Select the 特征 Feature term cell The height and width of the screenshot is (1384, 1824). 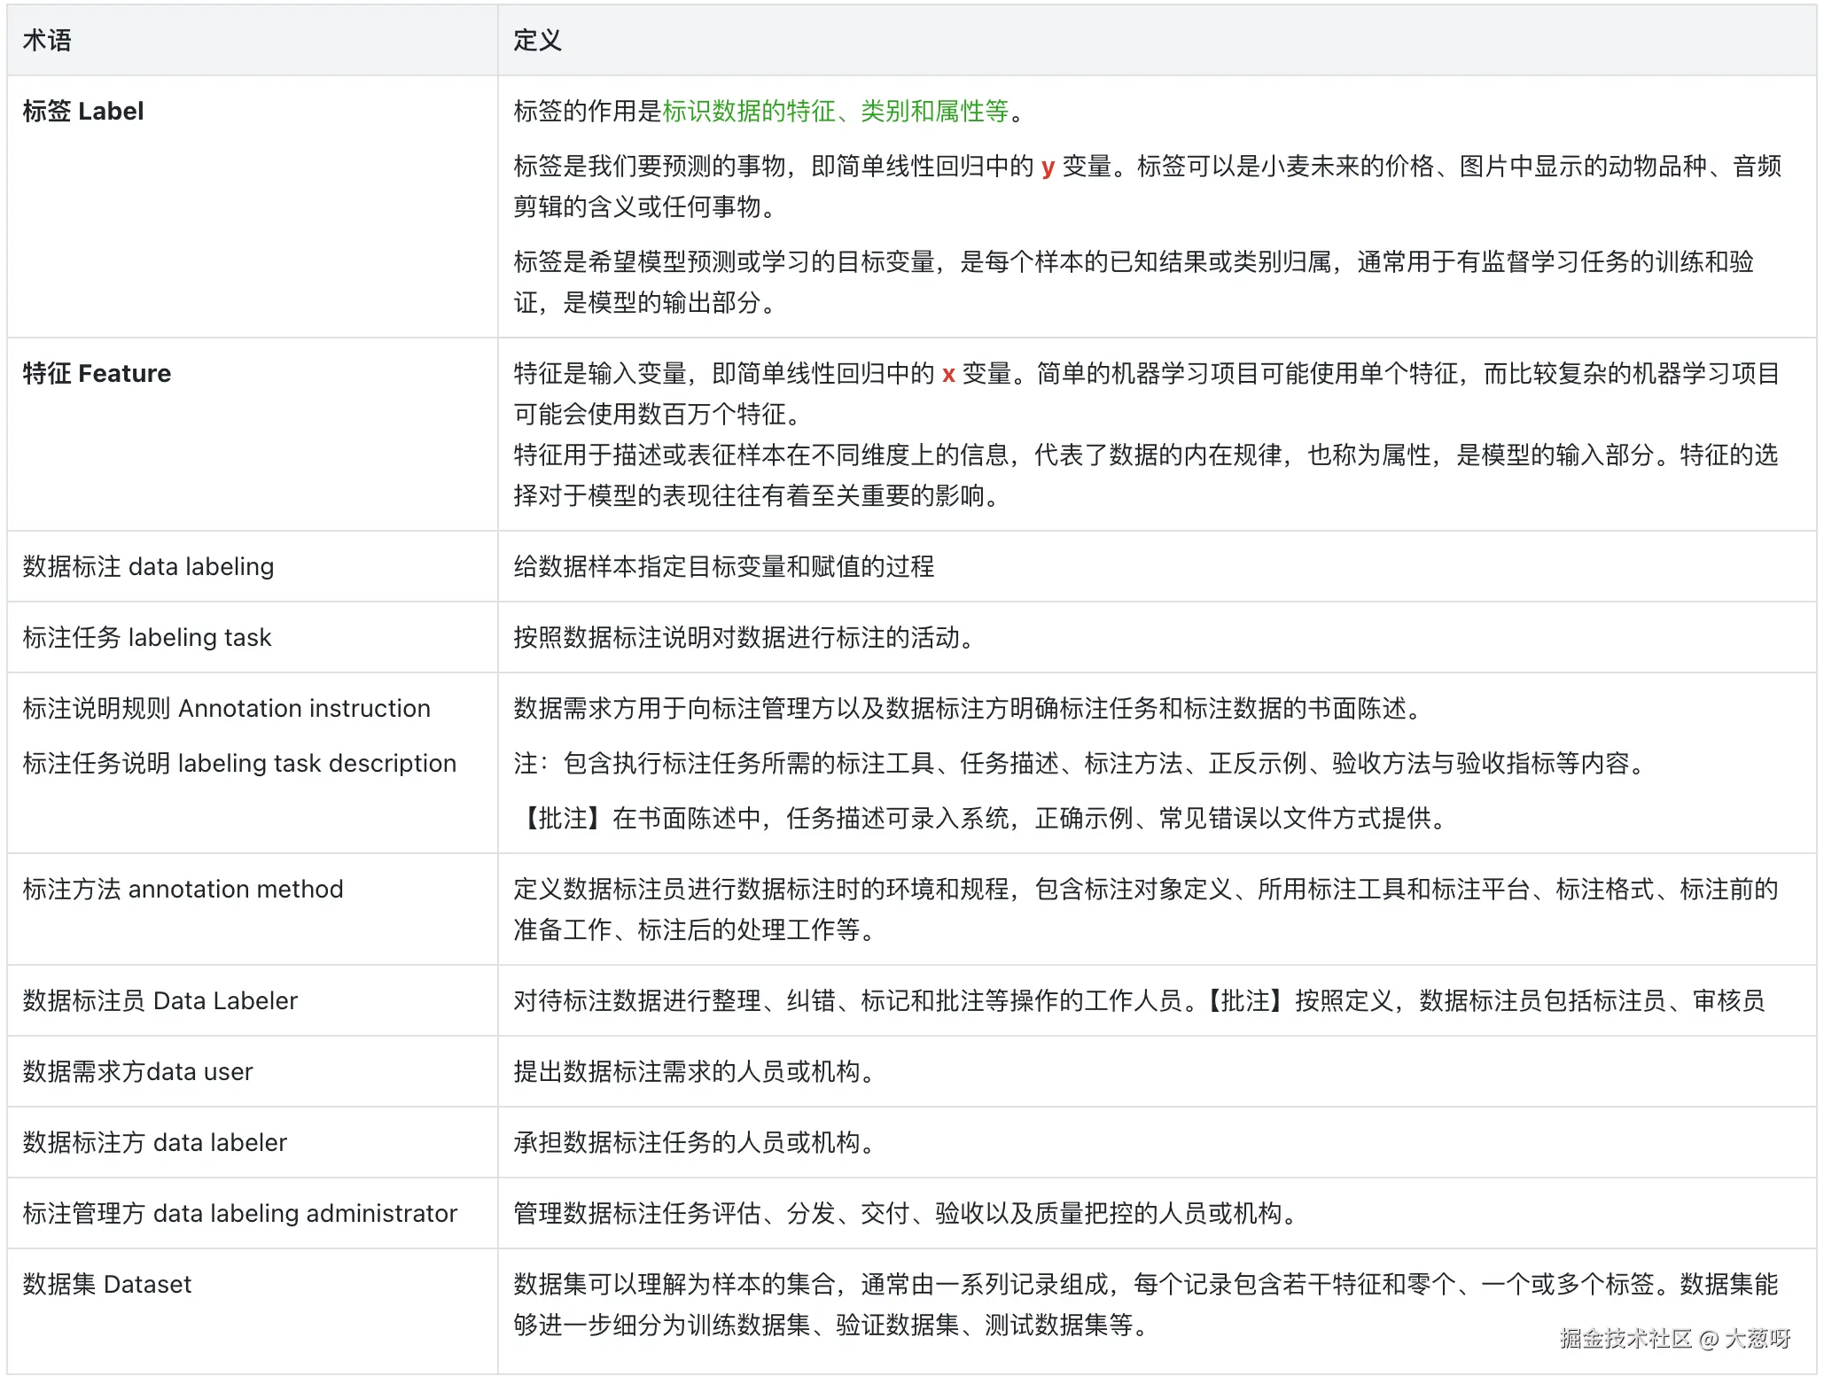pyautogui.click(x=97, y=374)
